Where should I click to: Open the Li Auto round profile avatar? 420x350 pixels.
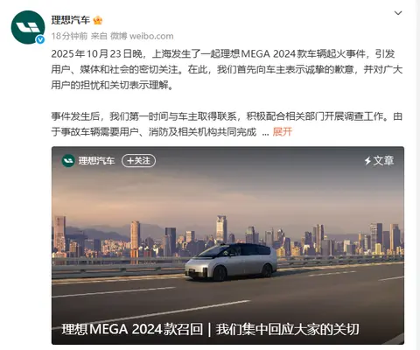pos(28,27)
